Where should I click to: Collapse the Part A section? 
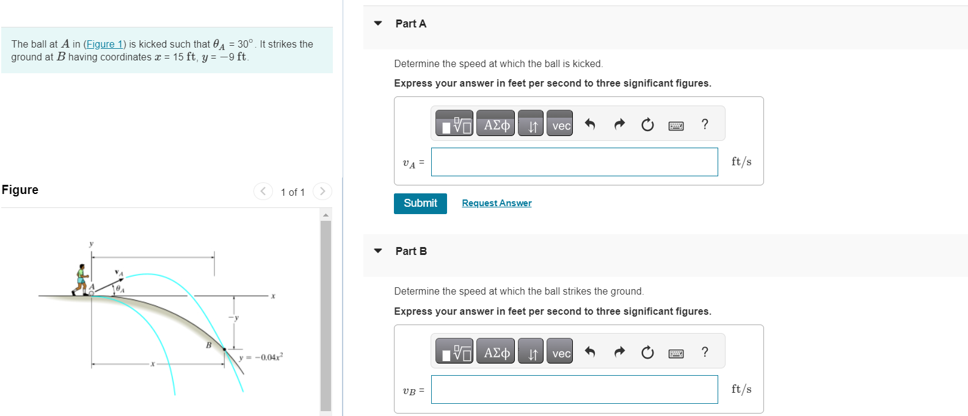click(378, 24)
